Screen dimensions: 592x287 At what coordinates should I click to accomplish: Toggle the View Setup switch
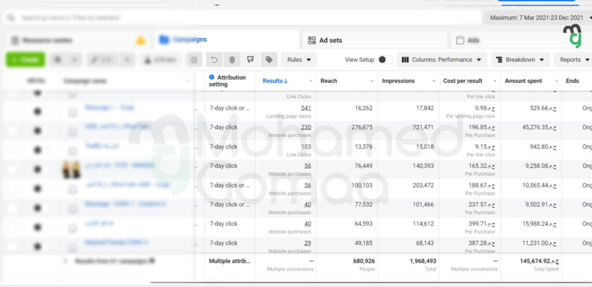pos(385,59)
